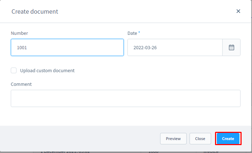Click the 'Comment' field label
The height and width of the screenshot is (153, 252).
pyautogui.click(x=21, y=84)
